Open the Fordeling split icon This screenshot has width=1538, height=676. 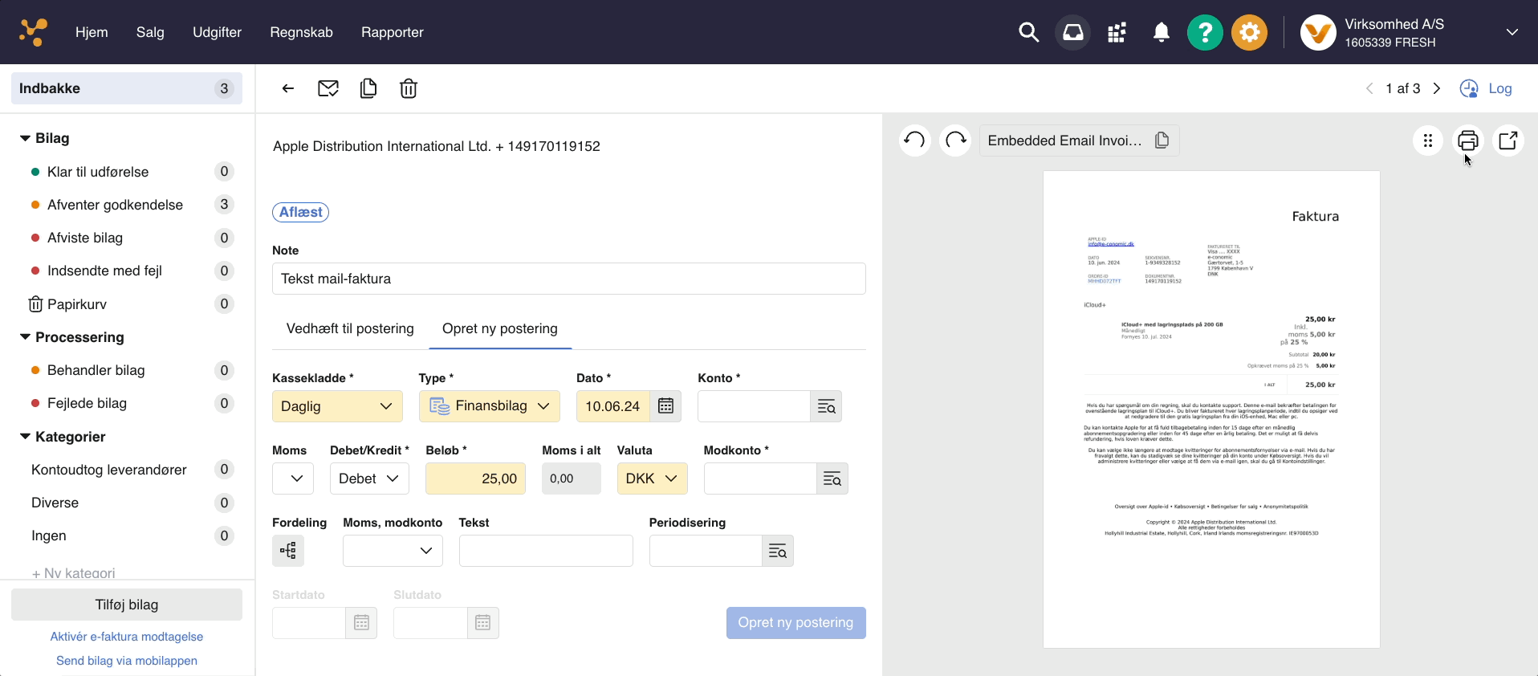[288, 551]
